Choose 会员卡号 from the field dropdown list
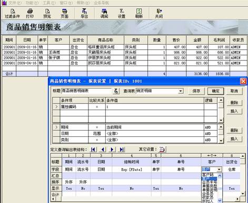The image size is (248, 203). [x=210, y=182]
